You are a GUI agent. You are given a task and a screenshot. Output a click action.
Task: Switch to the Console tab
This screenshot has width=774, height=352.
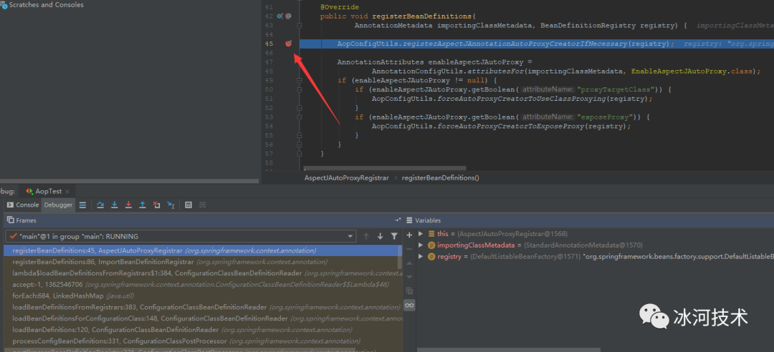tap(23, 205)
